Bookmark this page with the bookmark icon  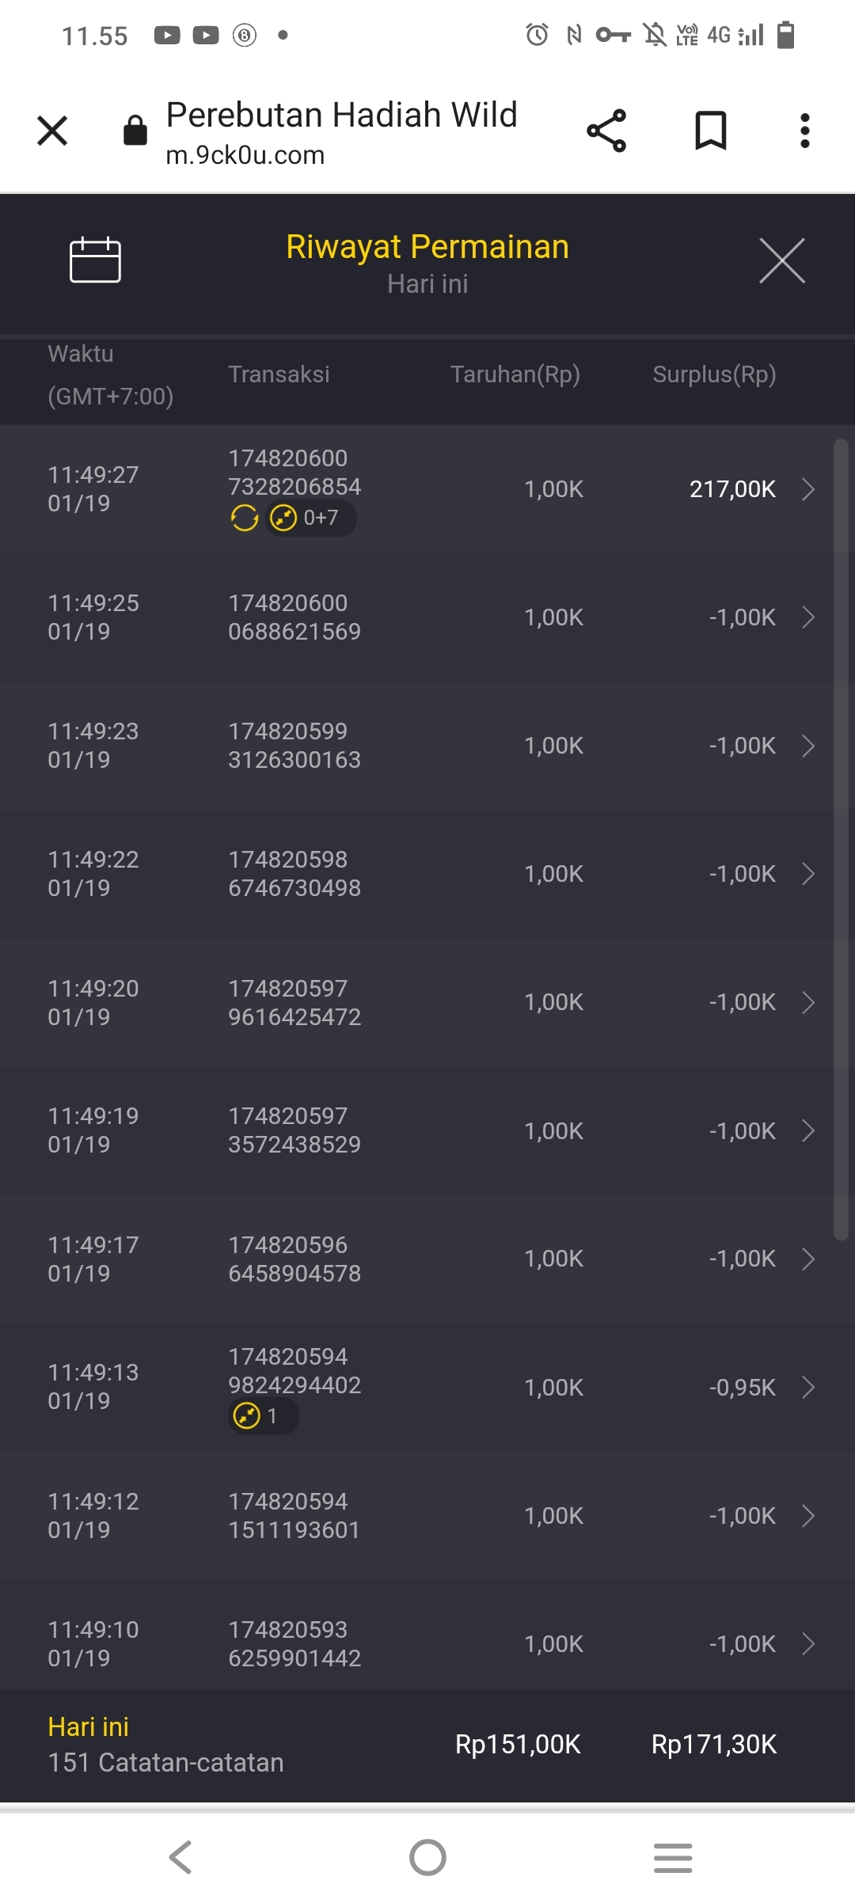[x=710, y=131]
